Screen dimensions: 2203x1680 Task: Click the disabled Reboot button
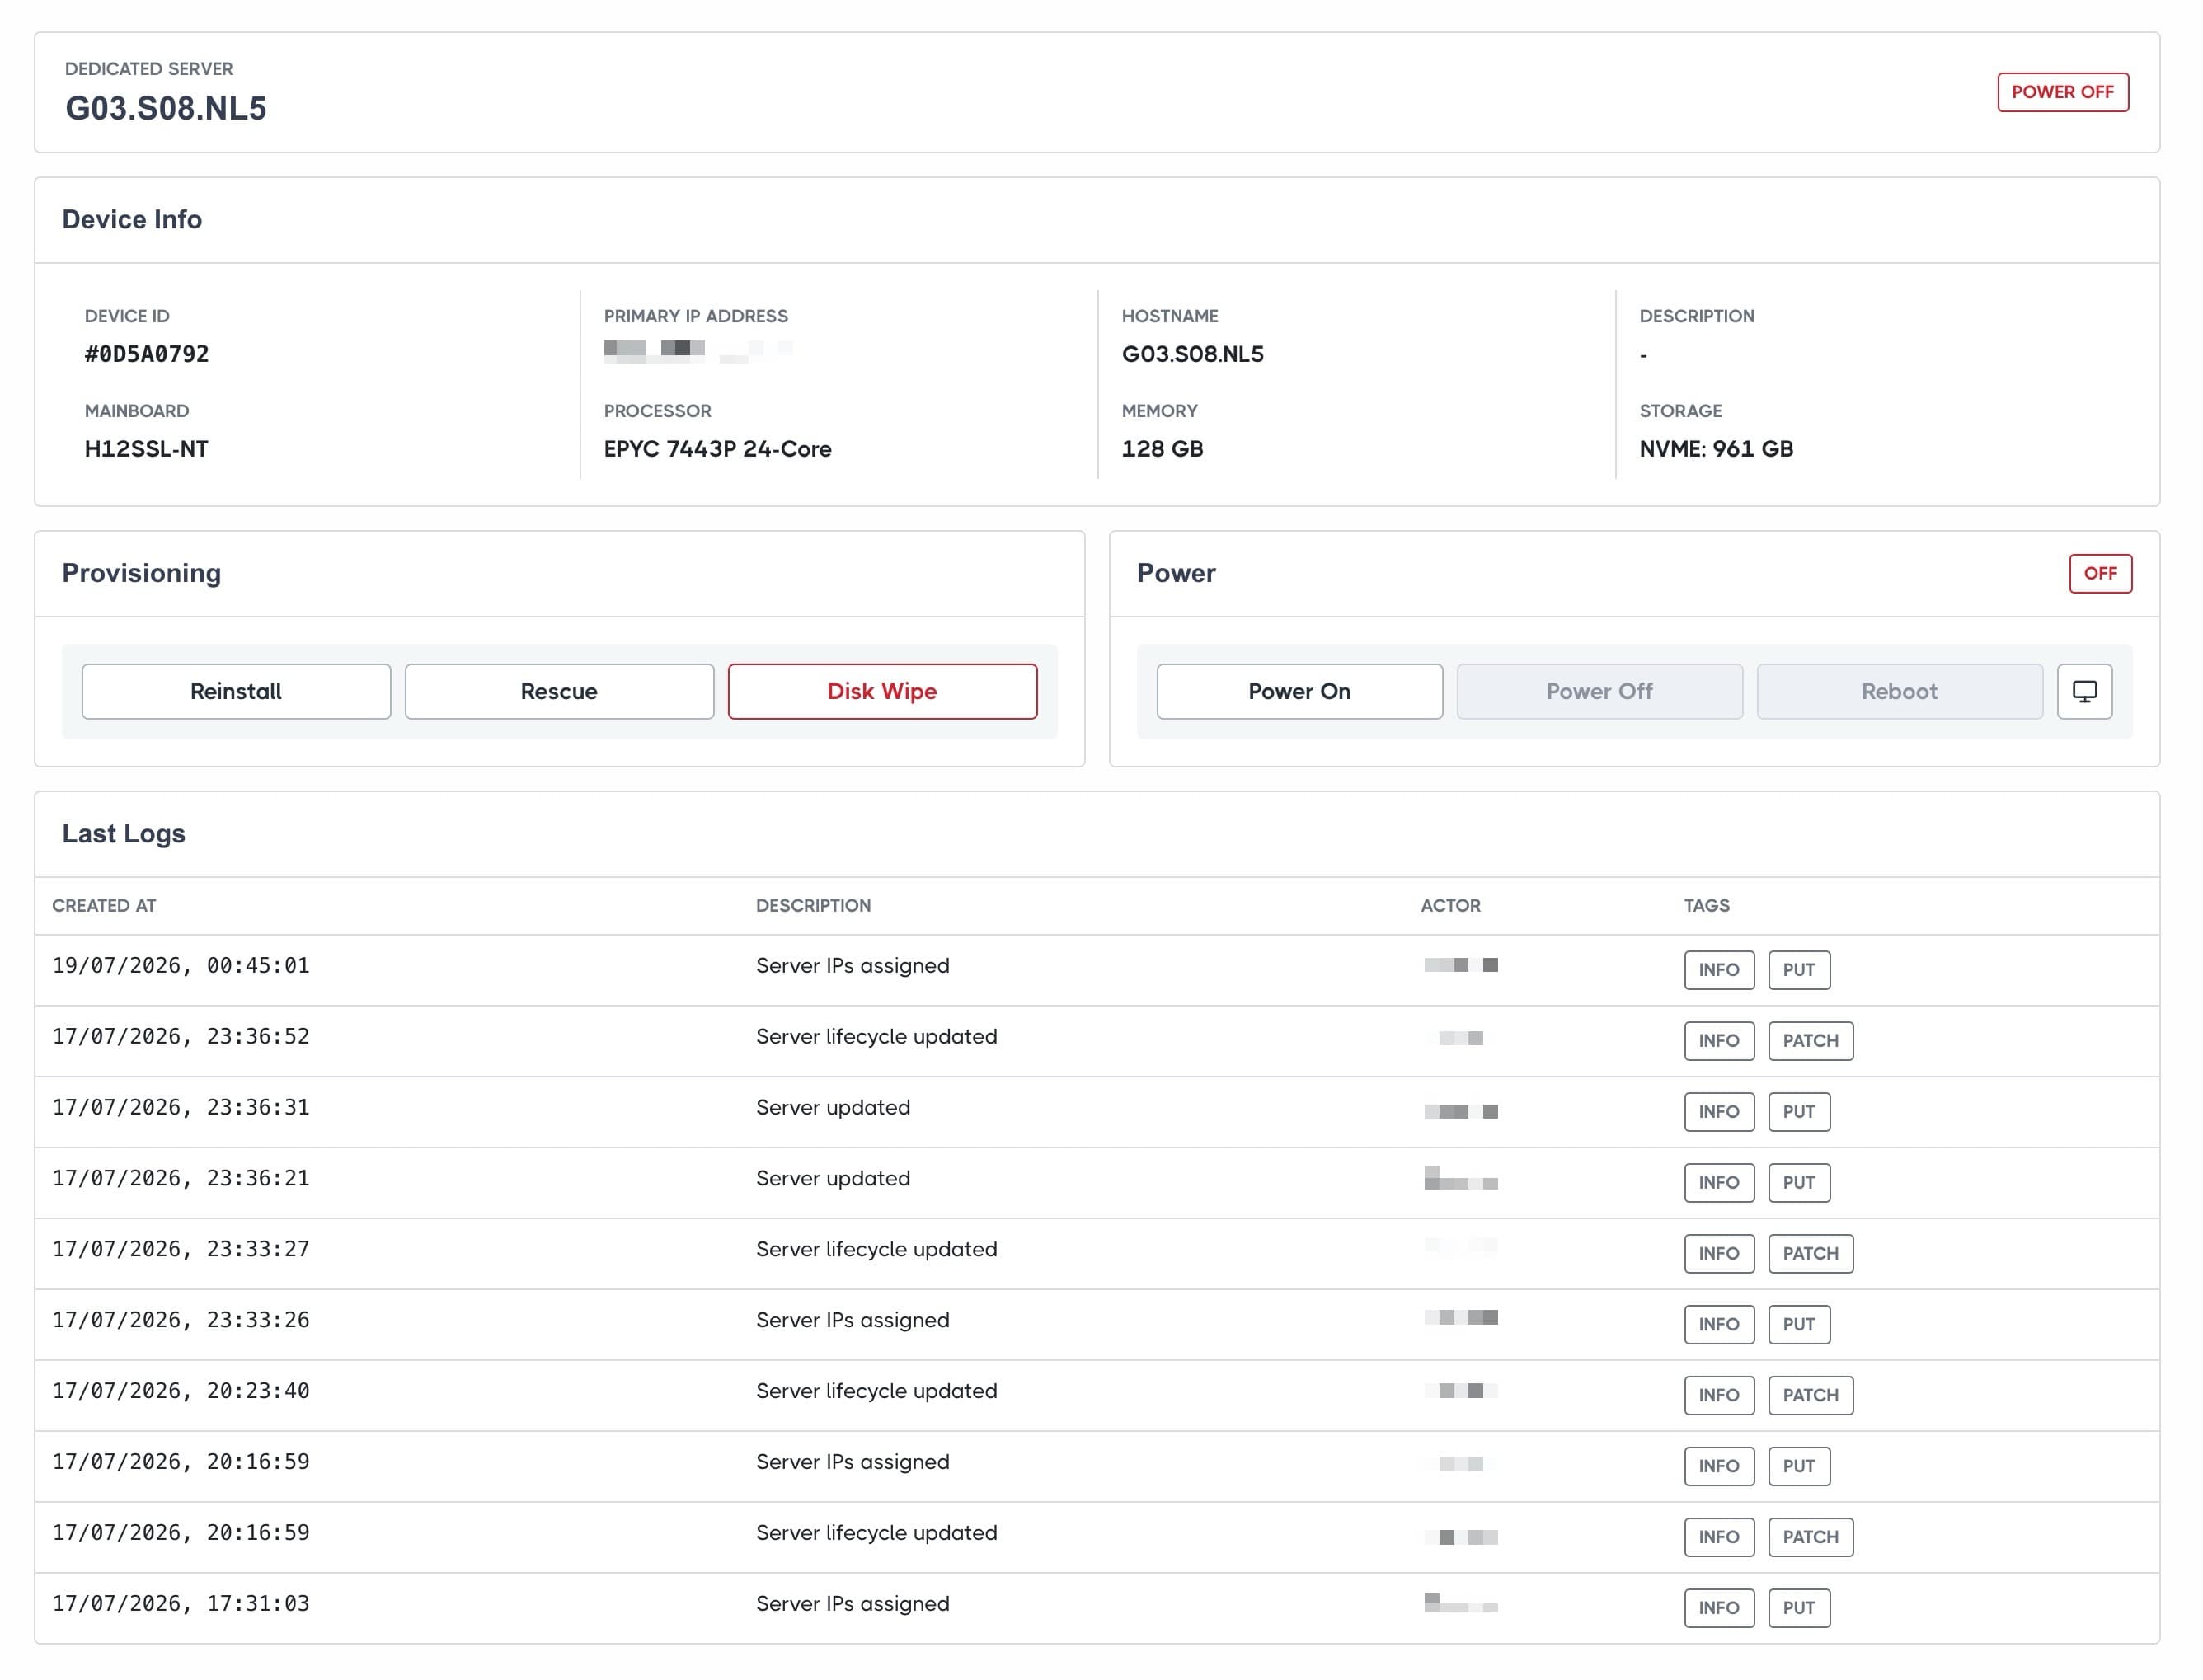[1899, 691]
